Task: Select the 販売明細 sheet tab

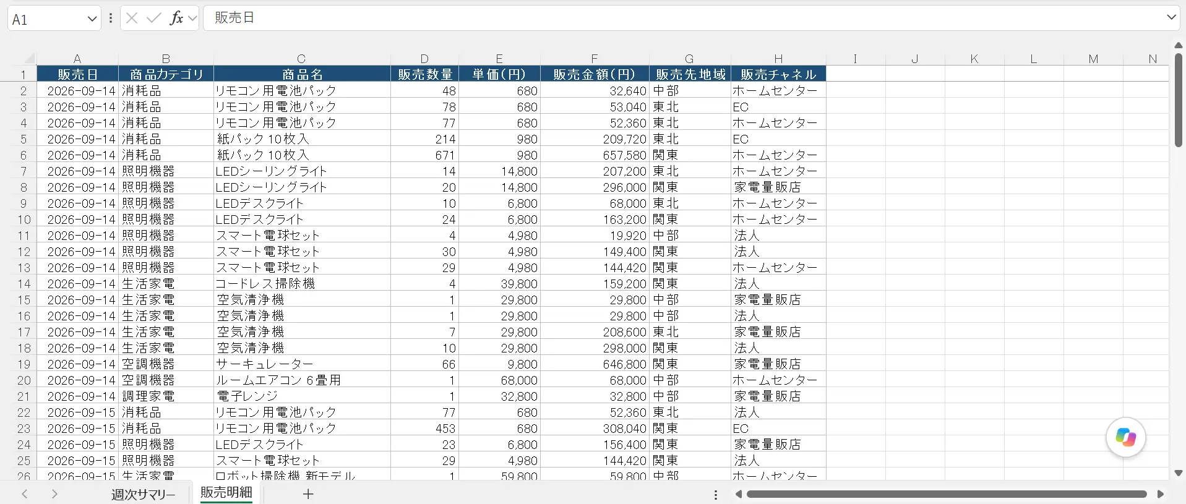Action: [226, 493]
